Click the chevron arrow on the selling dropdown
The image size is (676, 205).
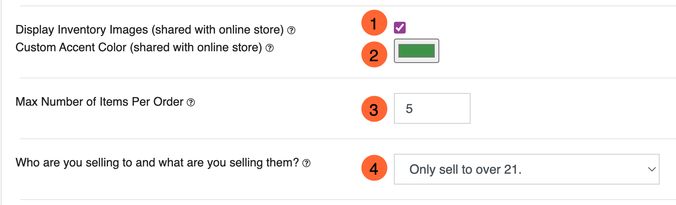pyautogui.click(x=651, y=169)
